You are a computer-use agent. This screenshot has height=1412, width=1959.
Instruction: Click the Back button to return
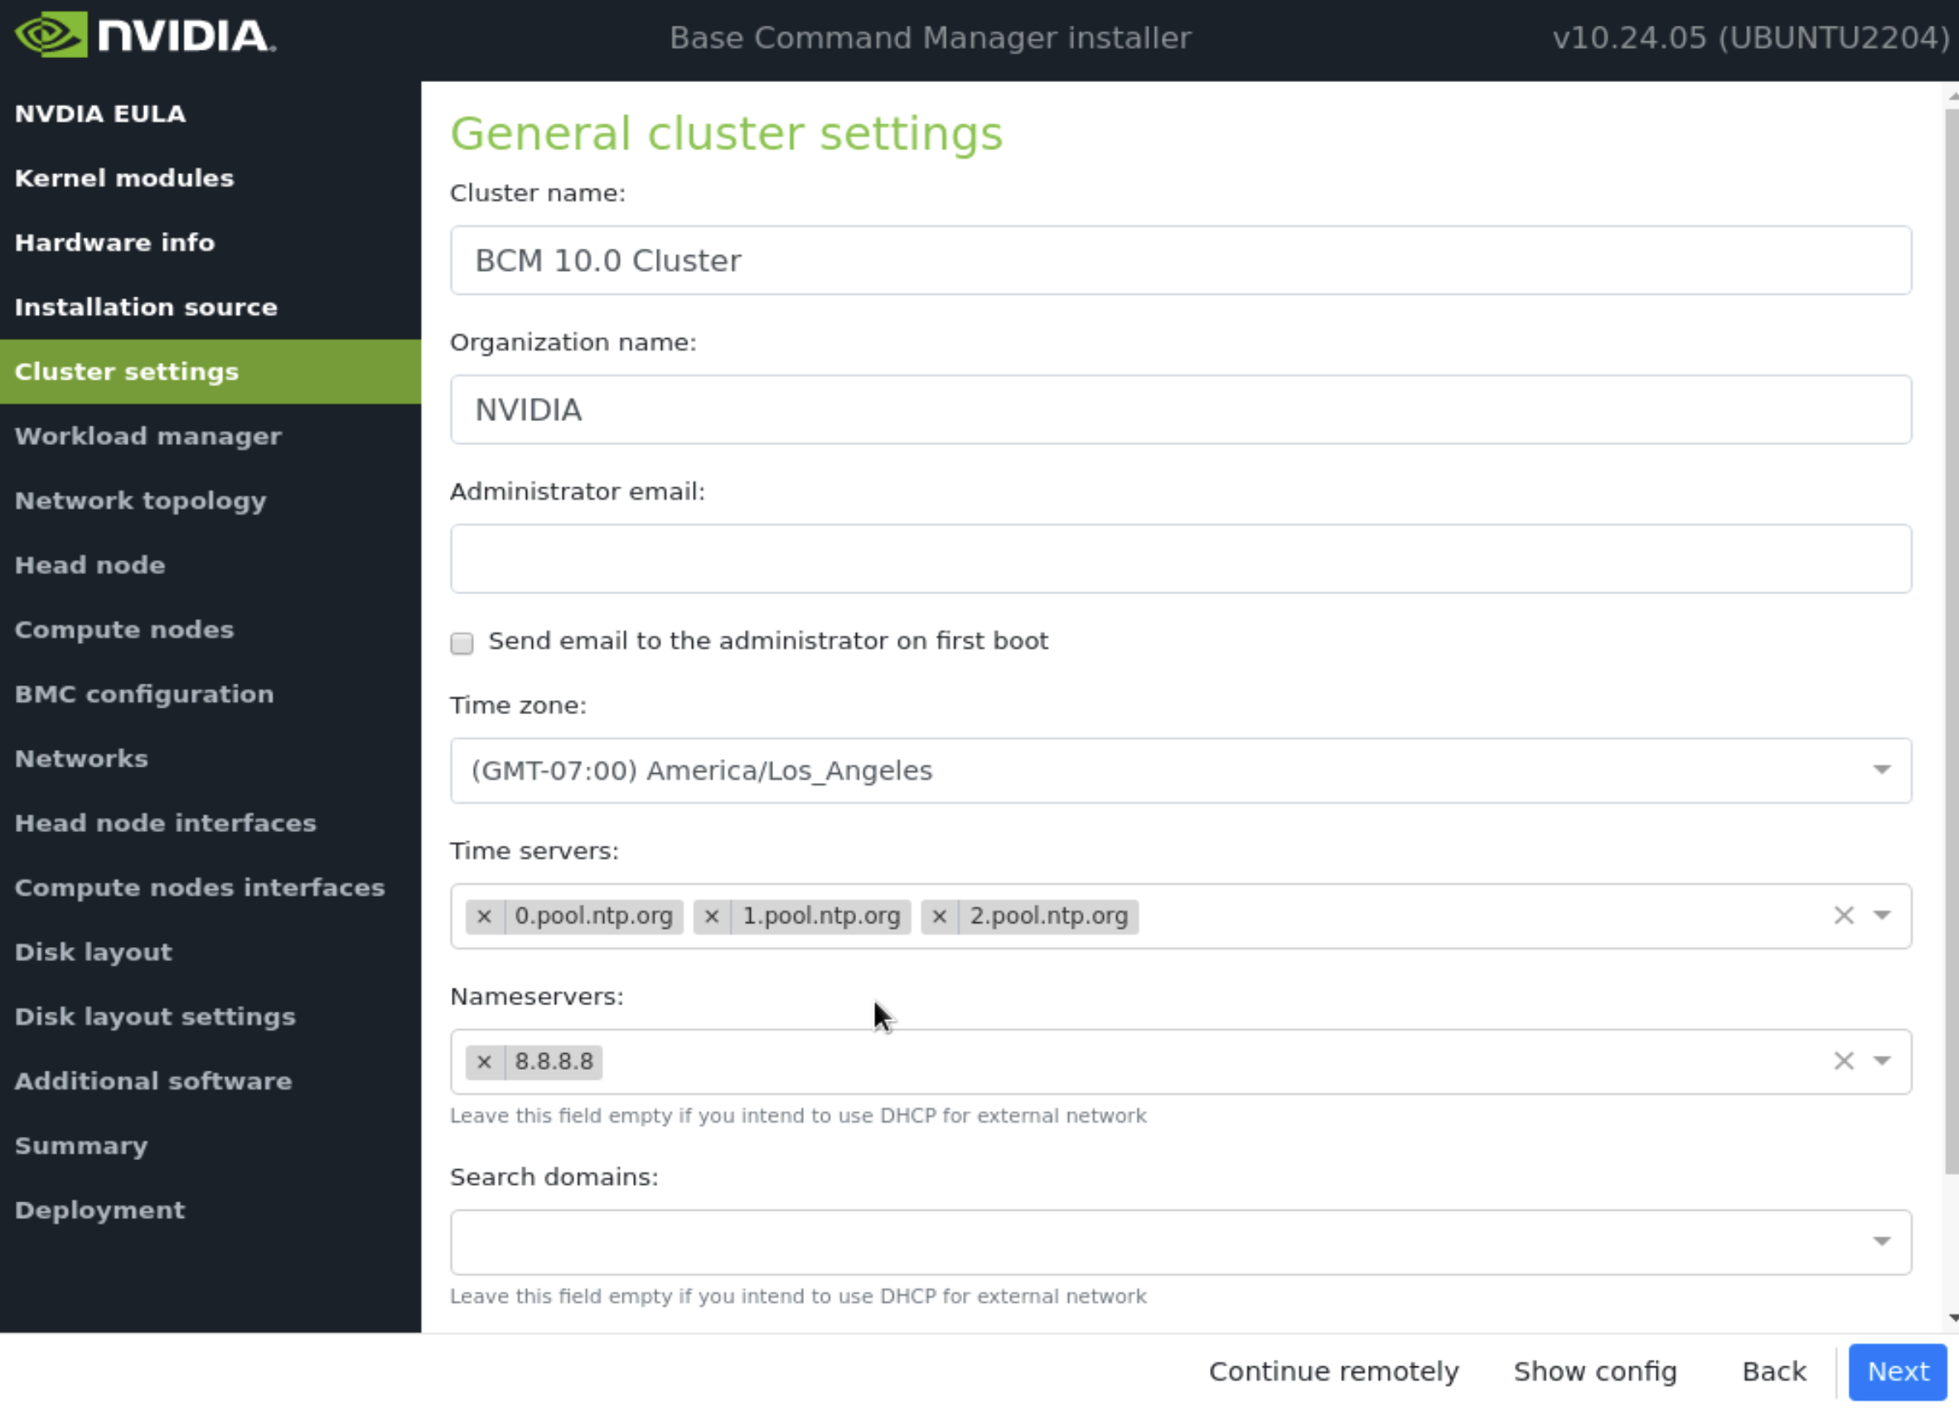1773,1371
